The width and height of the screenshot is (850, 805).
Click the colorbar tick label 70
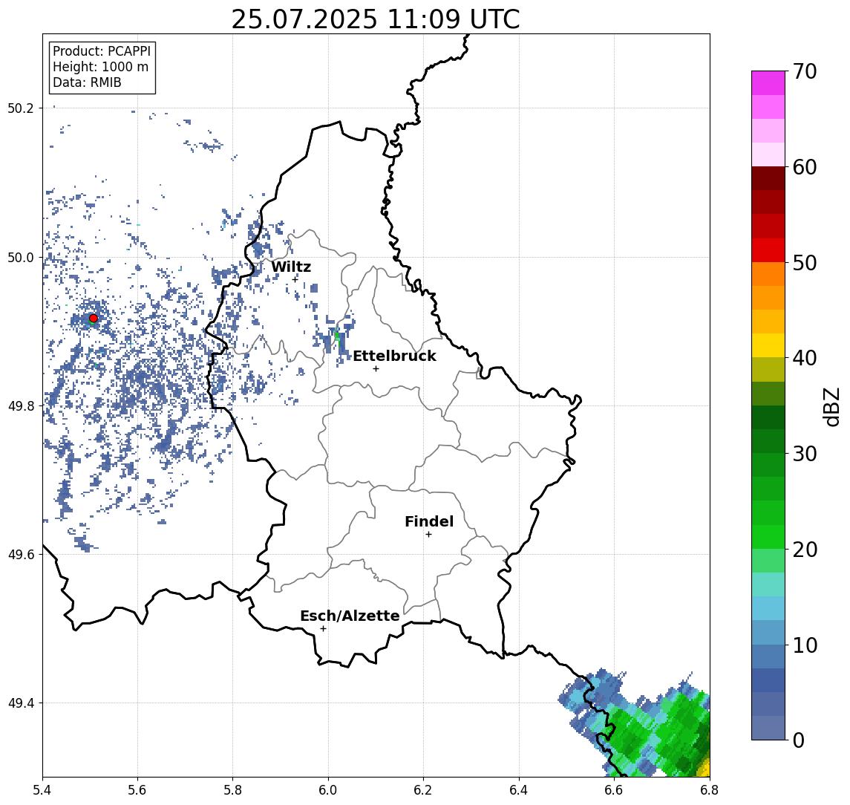click(x=805, y=71)
